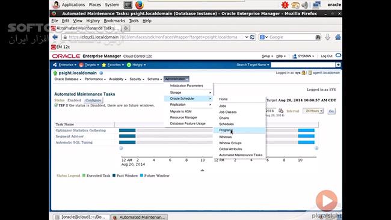Click the URL address field
The height and width of the screenshot is (220, 391).
pyautogui.click(x=152, y=37)
